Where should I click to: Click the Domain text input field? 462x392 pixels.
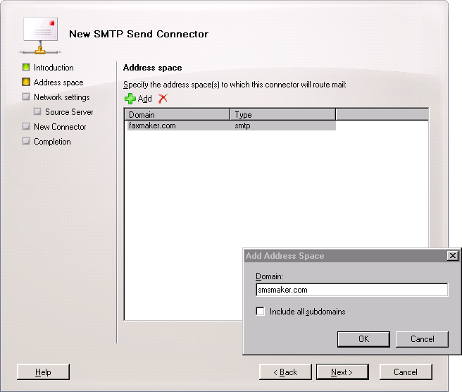(x=351, y=290)
